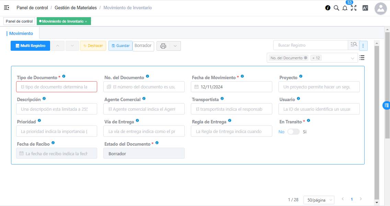Click the printer icon button

coord(163,46)
